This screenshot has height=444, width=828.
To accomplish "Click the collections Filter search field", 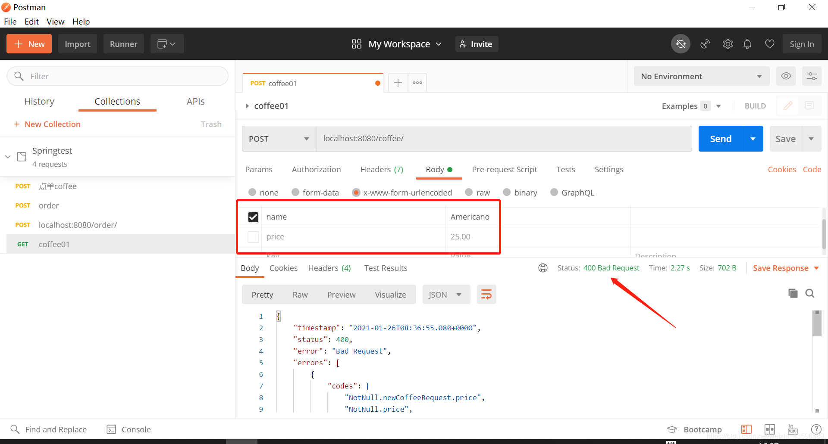I will pyautogui.click(x=117, y=76).
